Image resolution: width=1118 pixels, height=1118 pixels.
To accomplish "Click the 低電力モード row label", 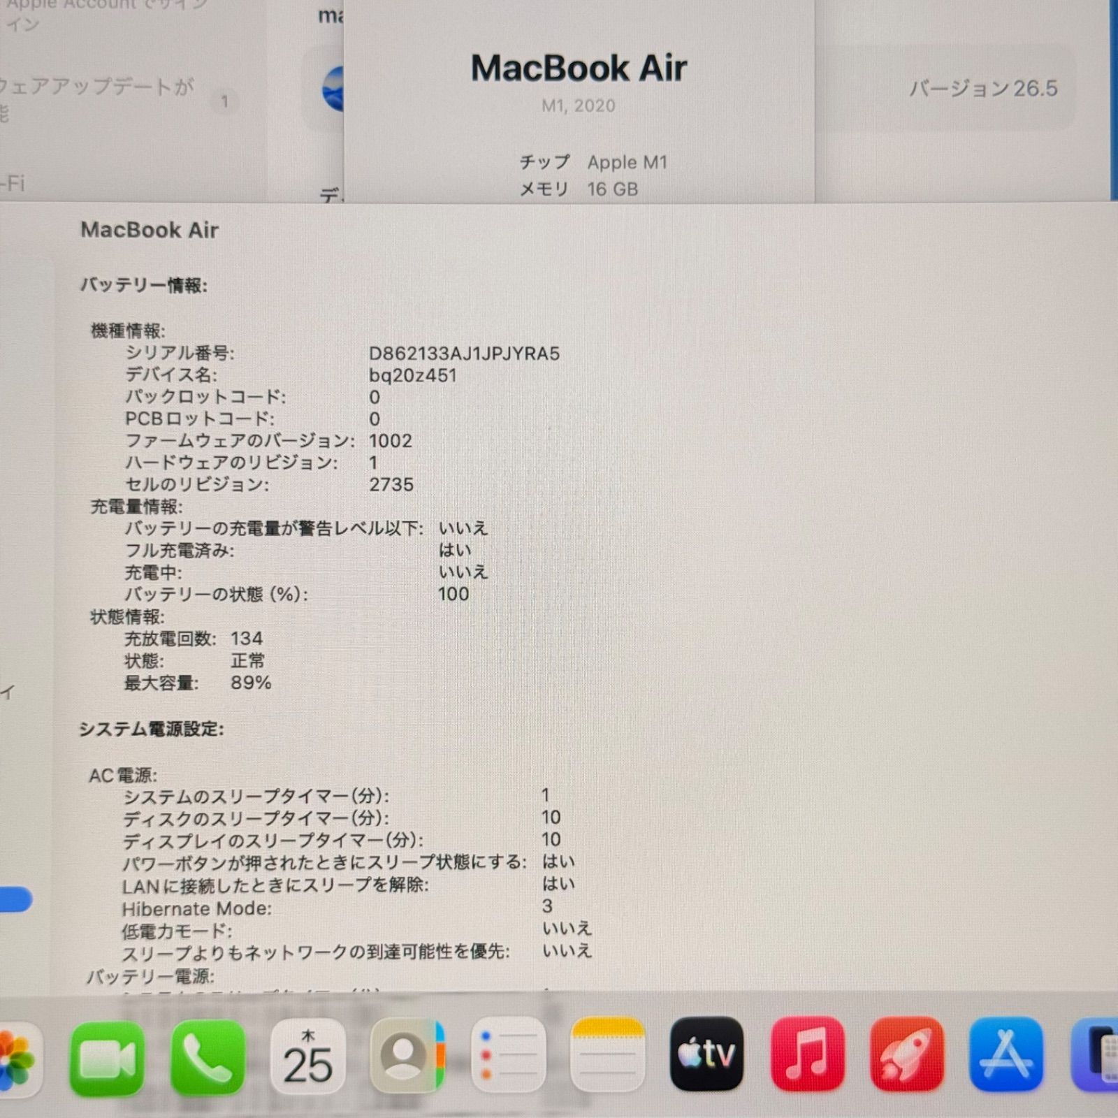I will pyautogui.click(x=176, y=931).
